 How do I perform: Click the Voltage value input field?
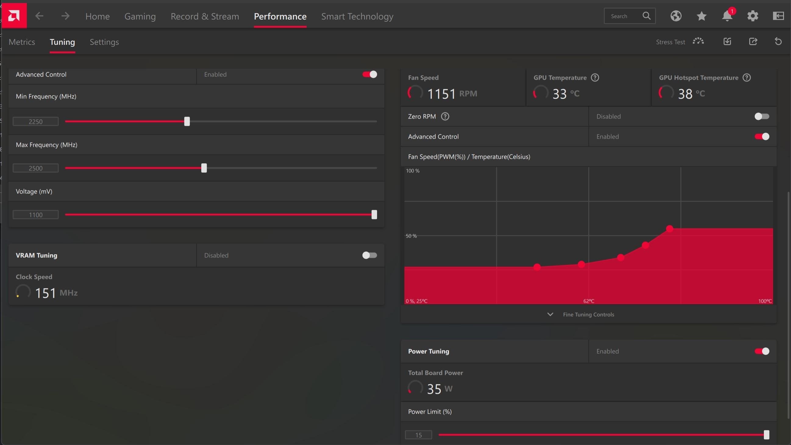click(36, 214)
